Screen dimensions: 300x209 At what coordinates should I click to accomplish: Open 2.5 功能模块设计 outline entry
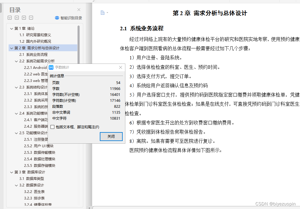(33, 133)
